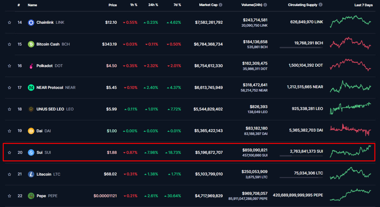Sort table by Price column
Screen dimensions: 380x207
[113, 5]
